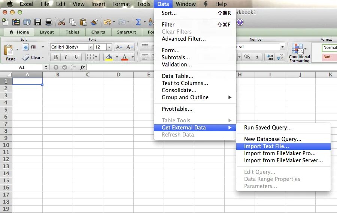The width and height of the screenshot is (337, 213).
Task: Choose Run Saved Query… in submenu
Action: [283, 128]
